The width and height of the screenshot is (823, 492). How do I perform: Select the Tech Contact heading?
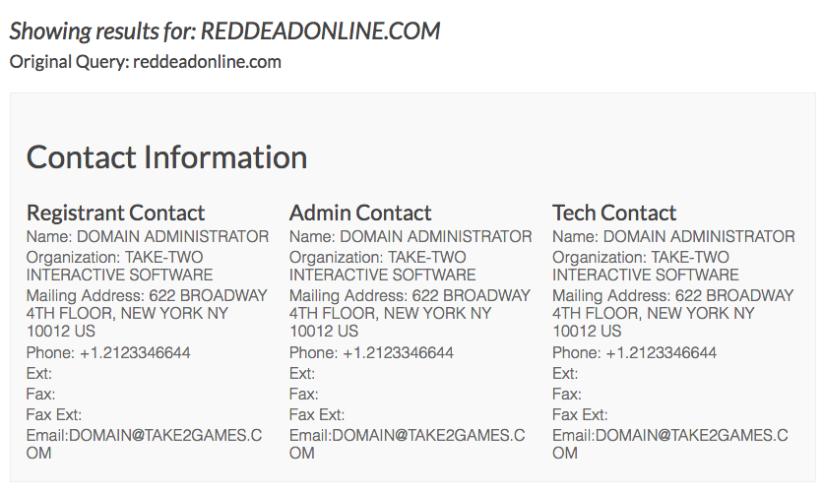point(614,213)
